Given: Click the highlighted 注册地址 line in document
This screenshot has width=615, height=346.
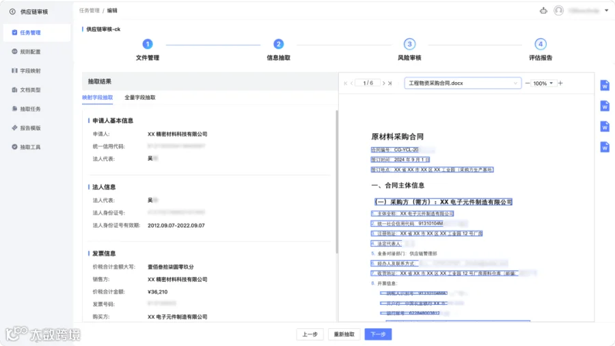Looking at the screenshot, I should click(x=426, y=233).
